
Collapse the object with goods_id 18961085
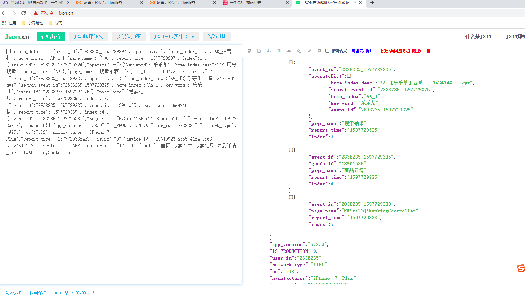[x=291, y=150]
